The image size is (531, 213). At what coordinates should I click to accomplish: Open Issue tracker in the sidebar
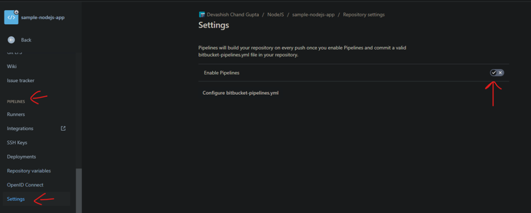tap(21, 80)
